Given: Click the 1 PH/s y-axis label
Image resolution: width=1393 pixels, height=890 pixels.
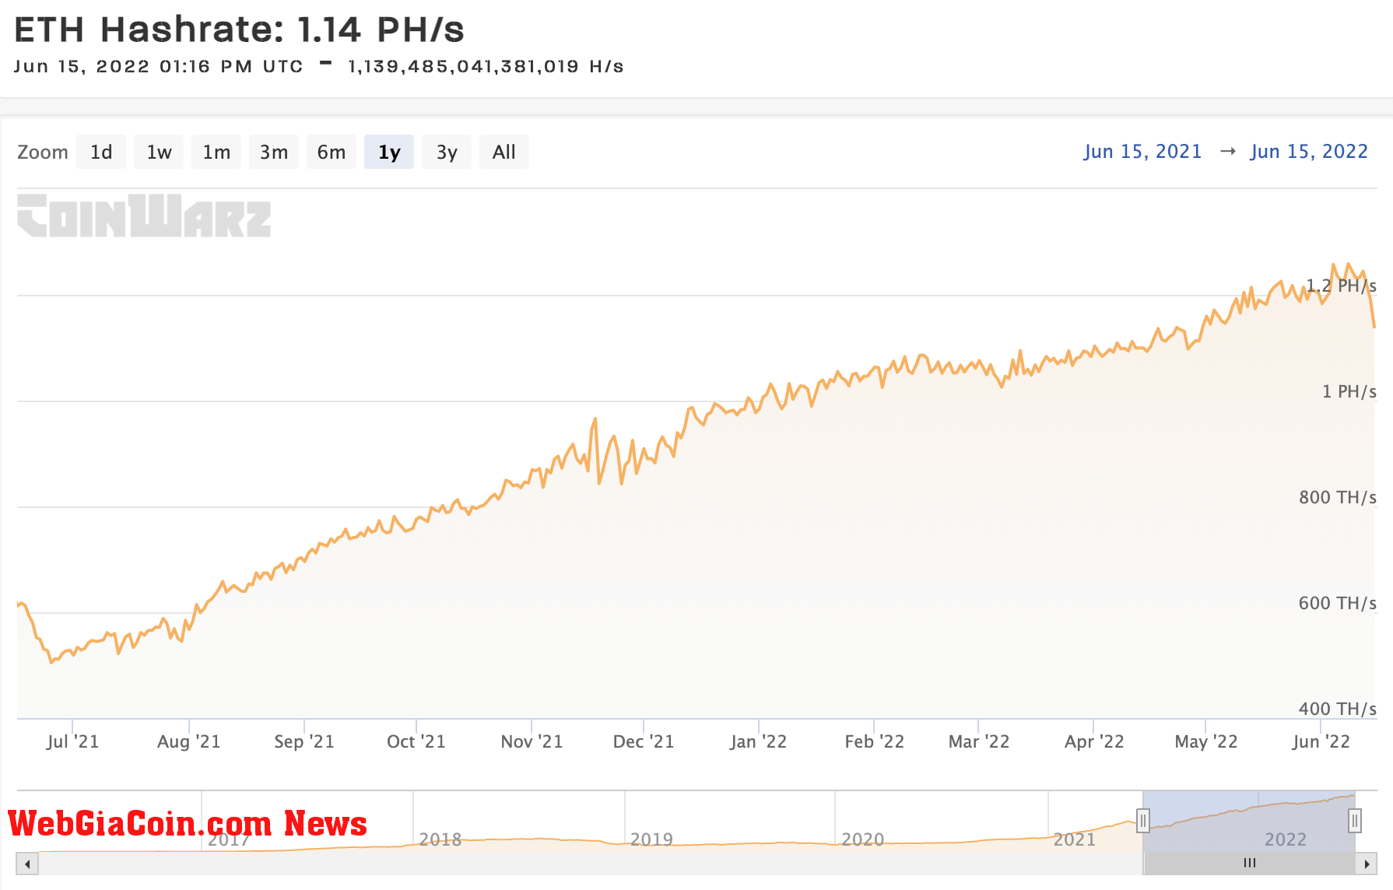Looking at the screenshot, I should [x=1349, y=391].
